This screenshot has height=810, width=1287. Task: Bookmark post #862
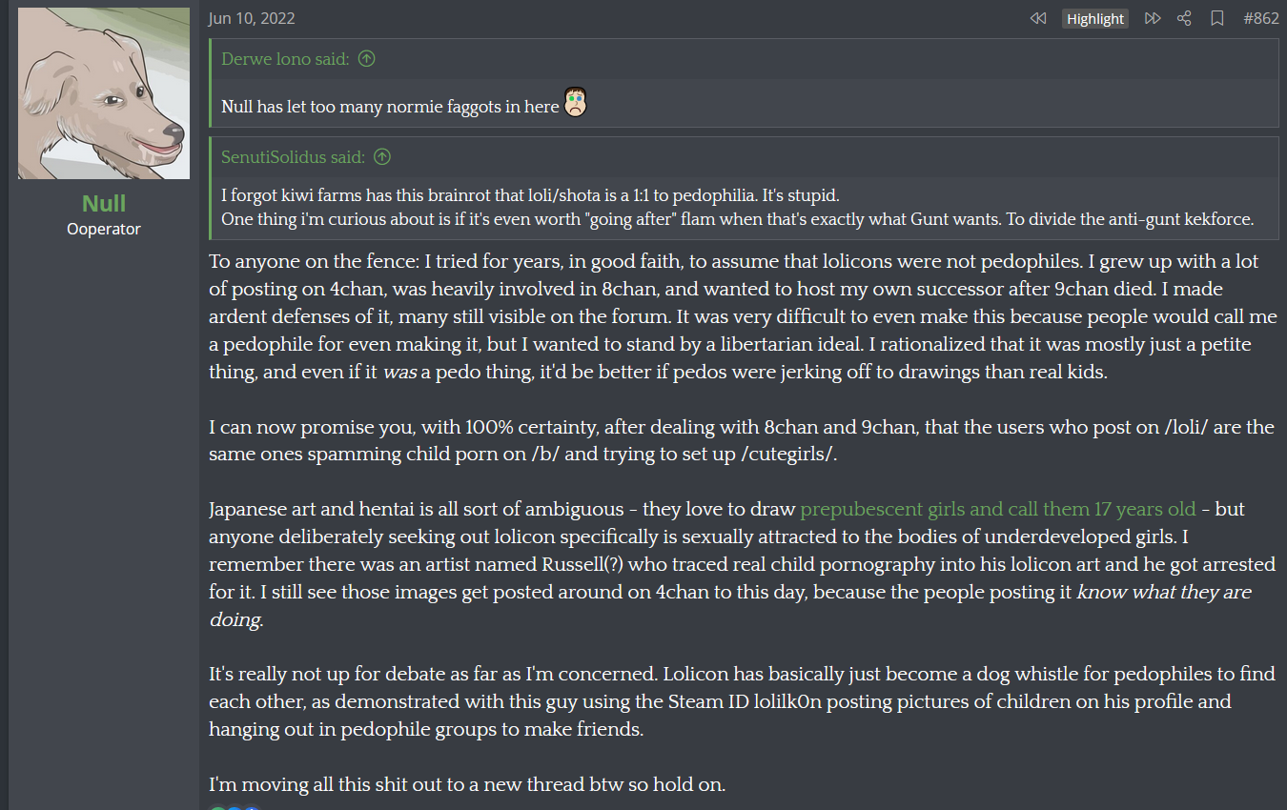[1216, 18]
